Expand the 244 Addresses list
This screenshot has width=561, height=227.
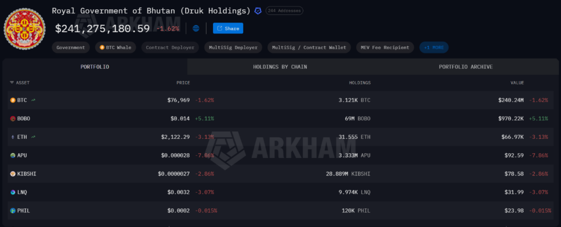[284, 11]
